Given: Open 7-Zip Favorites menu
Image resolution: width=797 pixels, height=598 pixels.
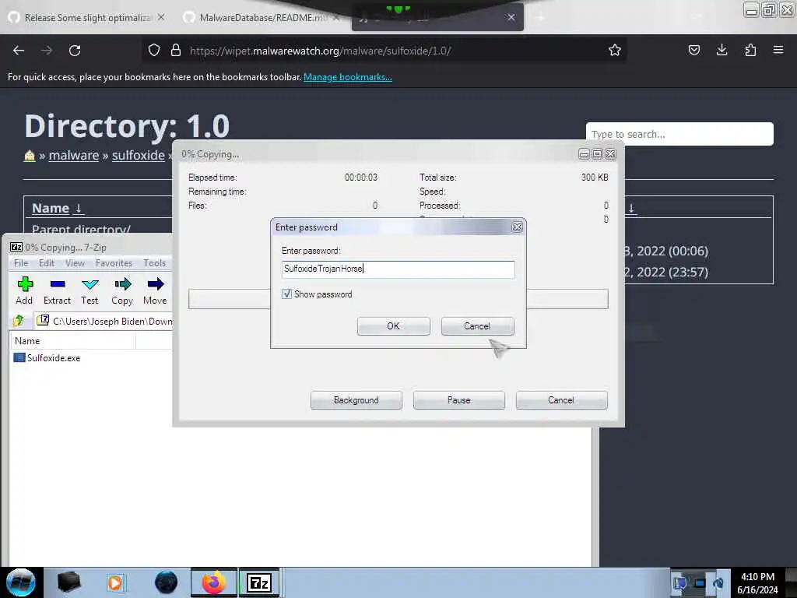Looking at the screenshot, I should [114, 263].
